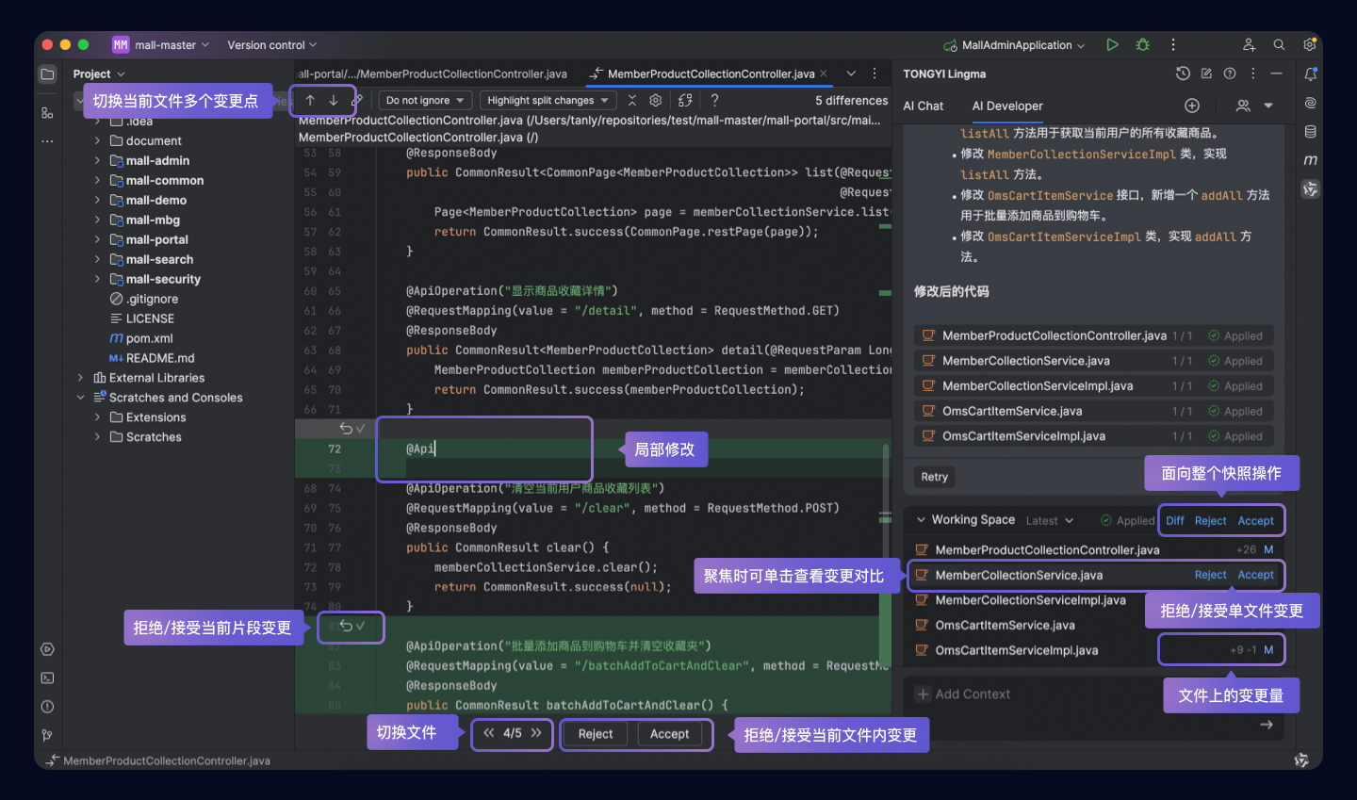Open Latest snapshot dropdown
This screenshot has width=1357, height=800.
point(1049,520)
